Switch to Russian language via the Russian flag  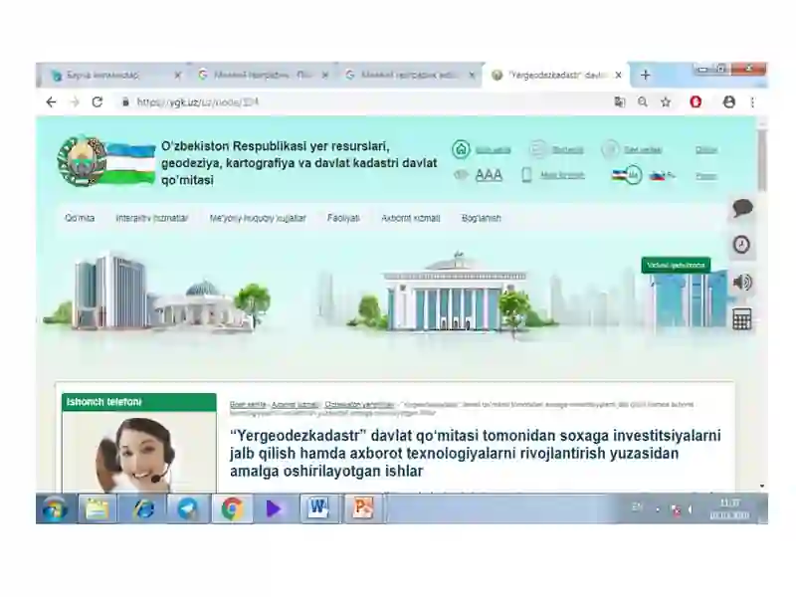click(x=657, y=176)
